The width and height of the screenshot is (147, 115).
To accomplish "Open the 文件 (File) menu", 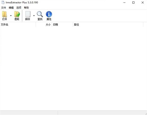I will (3, 7).
